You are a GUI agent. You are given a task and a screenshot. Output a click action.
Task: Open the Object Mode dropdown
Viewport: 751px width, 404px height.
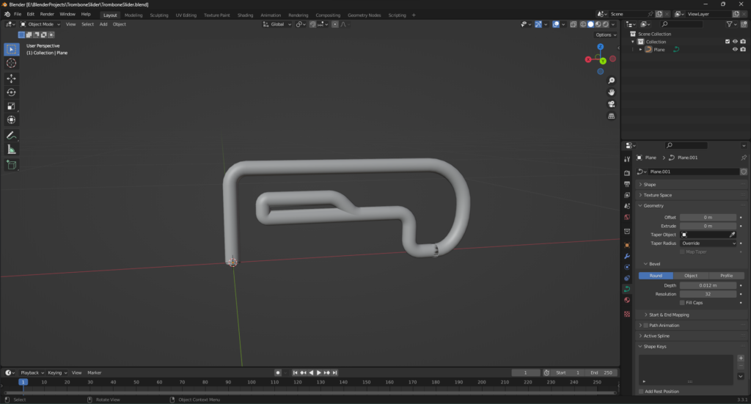pos(40,24)
